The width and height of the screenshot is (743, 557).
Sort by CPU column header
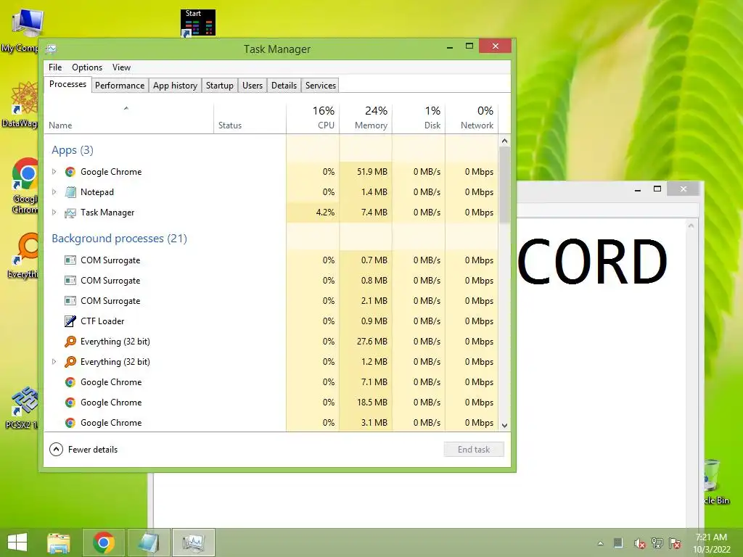(313, 119)
